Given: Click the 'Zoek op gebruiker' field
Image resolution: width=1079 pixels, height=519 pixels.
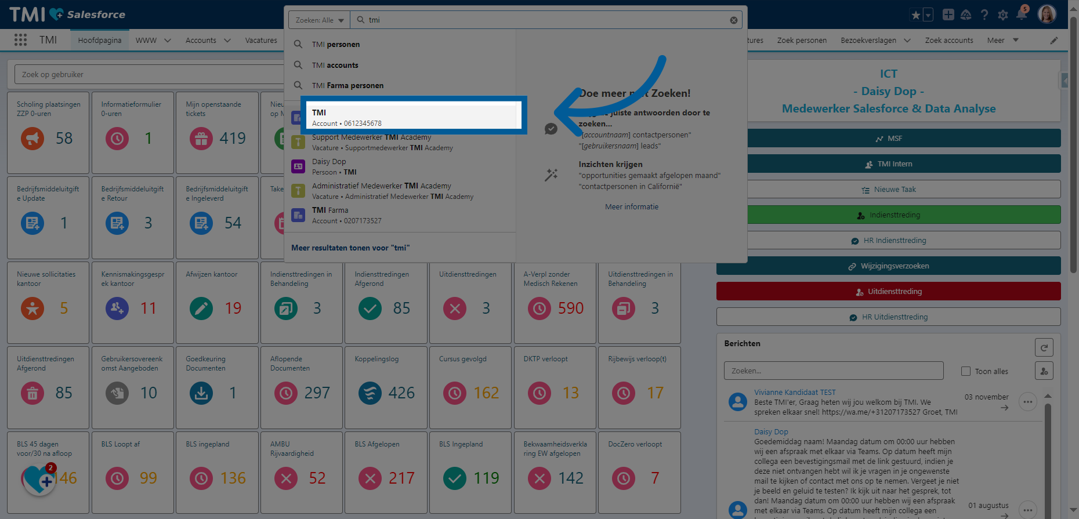Looking at the screenshot, I should (x=150, y=74).
